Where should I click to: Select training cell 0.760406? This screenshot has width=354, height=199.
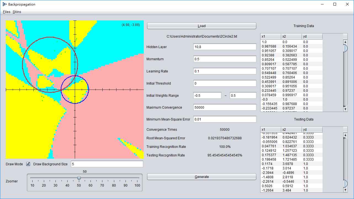pos(292,73)
